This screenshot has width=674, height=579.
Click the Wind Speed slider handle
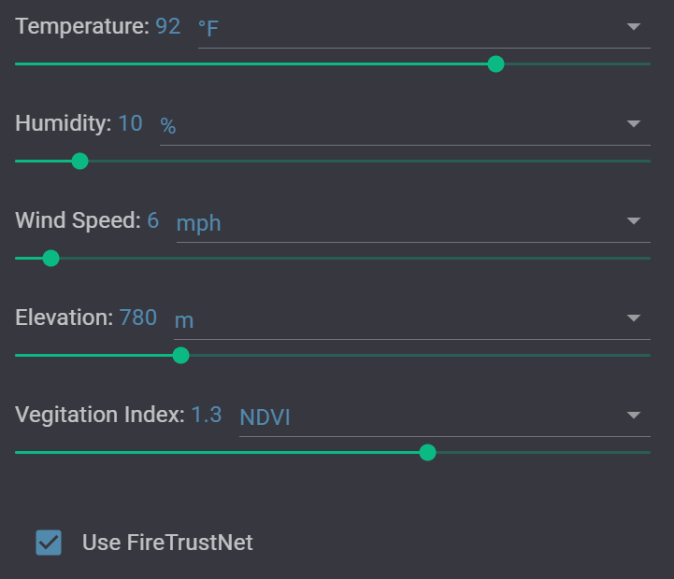pos(51,258)
